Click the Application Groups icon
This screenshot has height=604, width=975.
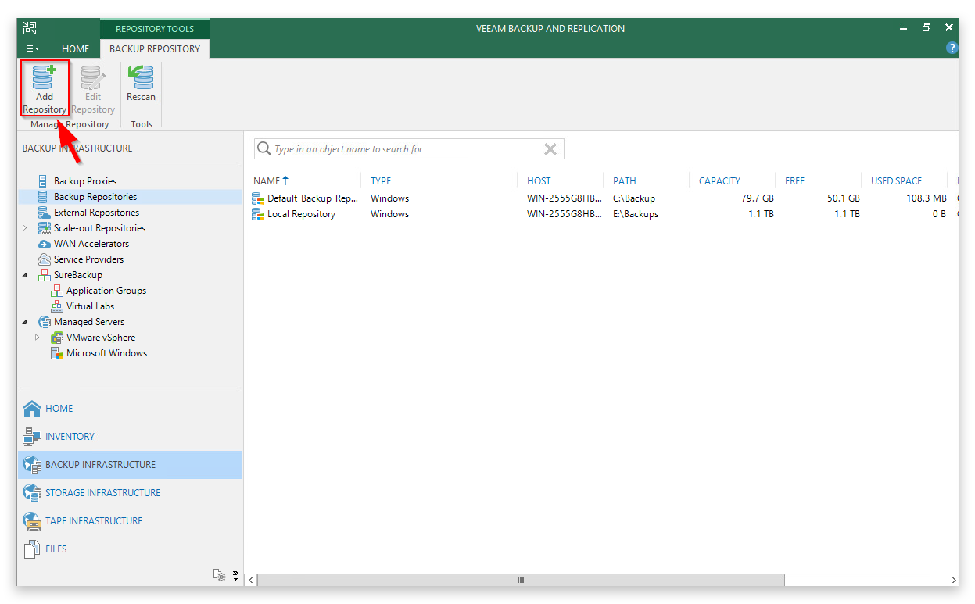pyautogui.click(x=57, y=291)
